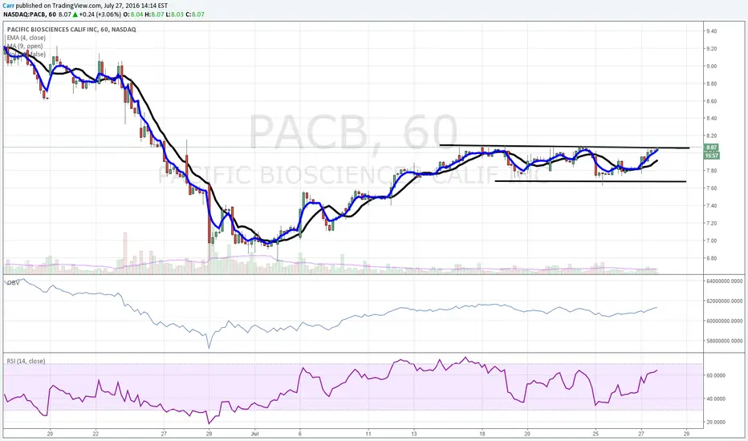Click the 9.40 price axis value

tap(711, 31)
